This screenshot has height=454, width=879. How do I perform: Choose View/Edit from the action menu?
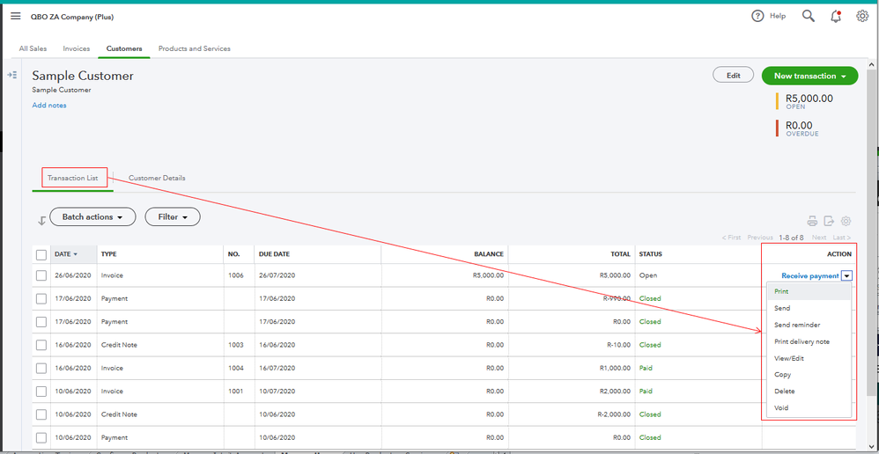pos(809,358)
